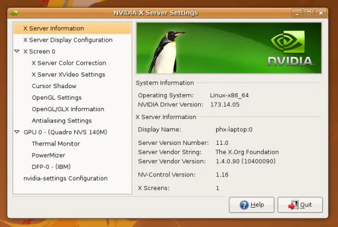
Task: Collapse the GPU 0 tree node
Action: click(x=17, y=132)
